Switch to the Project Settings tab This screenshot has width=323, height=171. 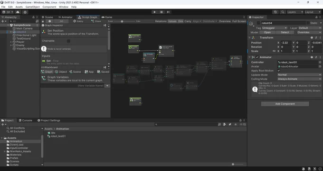49,120
